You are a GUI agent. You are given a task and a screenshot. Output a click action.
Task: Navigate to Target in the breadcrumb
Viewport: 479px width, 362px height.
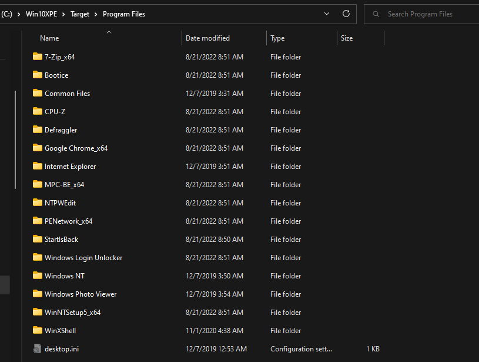[x=80, y=14]
